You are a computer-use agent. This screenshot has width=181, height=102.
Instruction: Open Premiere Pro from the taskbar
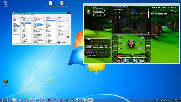(61, 100)
